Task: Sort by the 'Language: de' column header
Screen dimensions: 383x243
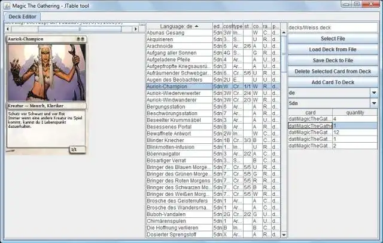Action: coord(180,26)
